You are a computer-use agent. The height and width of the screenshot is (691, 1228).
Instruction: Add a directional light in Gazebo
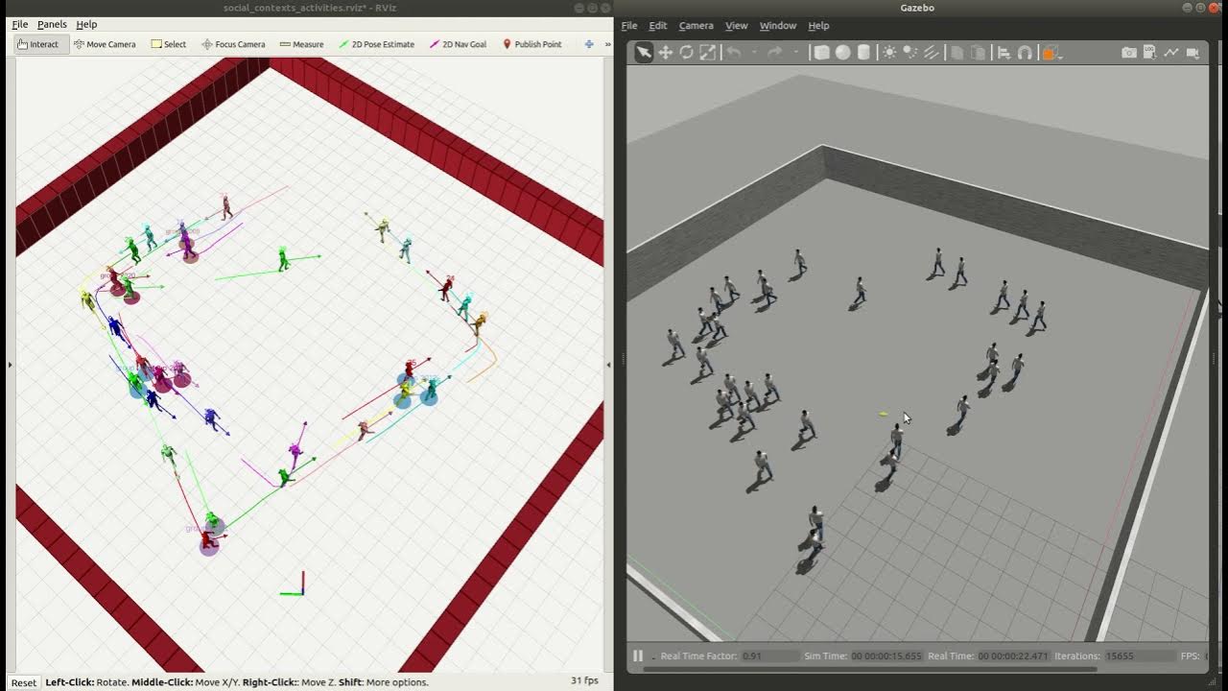click(931, 53)
